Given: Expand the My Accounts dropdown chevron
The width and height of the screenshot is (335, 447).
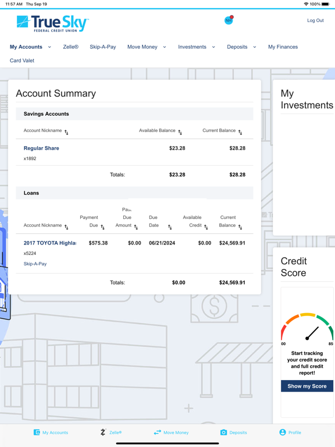Looking at the screenshot, I should 49,47.
